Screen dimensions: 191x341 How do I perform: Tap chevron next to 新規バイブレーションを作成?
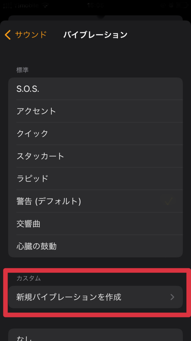tap(172, 297)
